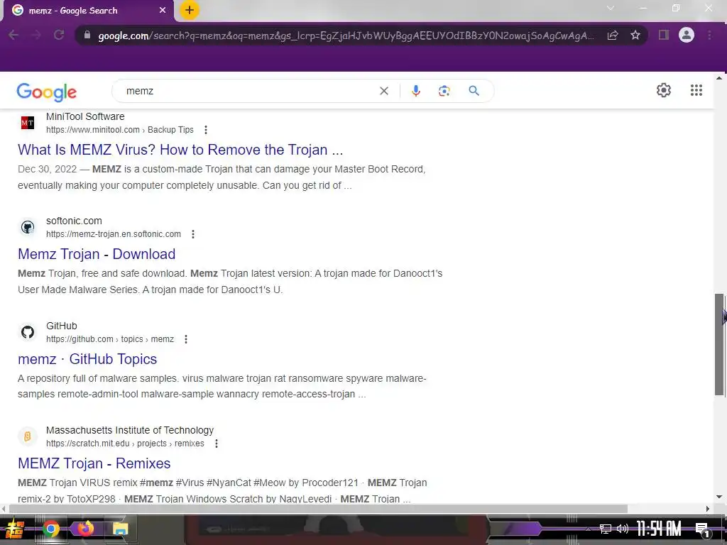Click the github.com › topics › memz URL

[110, 339]
